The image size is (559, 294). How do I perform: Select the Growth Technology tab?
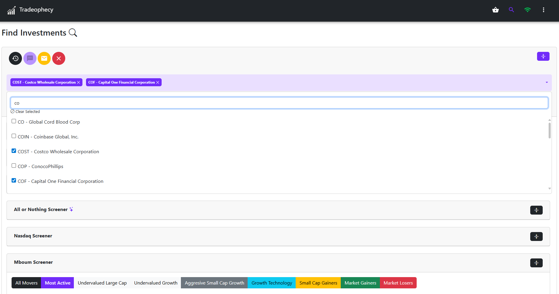coord(272,283)
